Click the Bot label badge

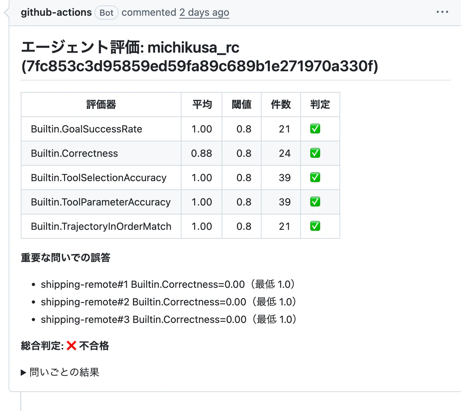click(x=106, y=13)
